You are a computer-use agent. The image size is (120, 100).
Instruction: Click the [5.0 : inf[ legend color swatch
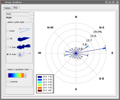[x=40, y=91]
